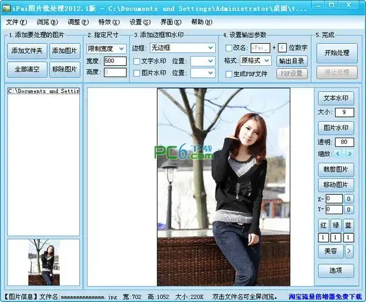Click the 0 reset button beside X- field
This screenshot has height=302, width=366.
[348, 198]
